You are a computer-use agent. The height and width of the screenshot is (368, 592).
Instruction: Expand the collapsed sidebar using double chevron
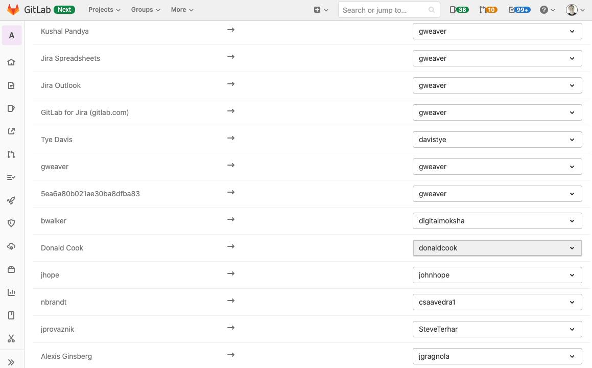11,362
